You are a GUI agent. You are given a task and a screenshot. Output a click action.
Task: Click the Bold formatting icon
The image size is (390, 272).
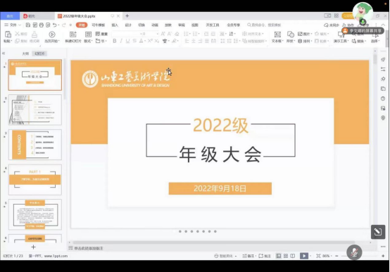click(115, 41)
